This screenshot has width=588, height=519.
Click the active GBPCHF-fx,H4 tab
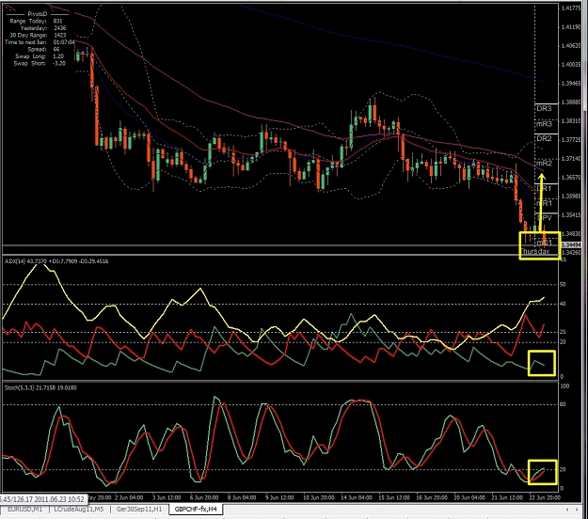click(196, 510)
